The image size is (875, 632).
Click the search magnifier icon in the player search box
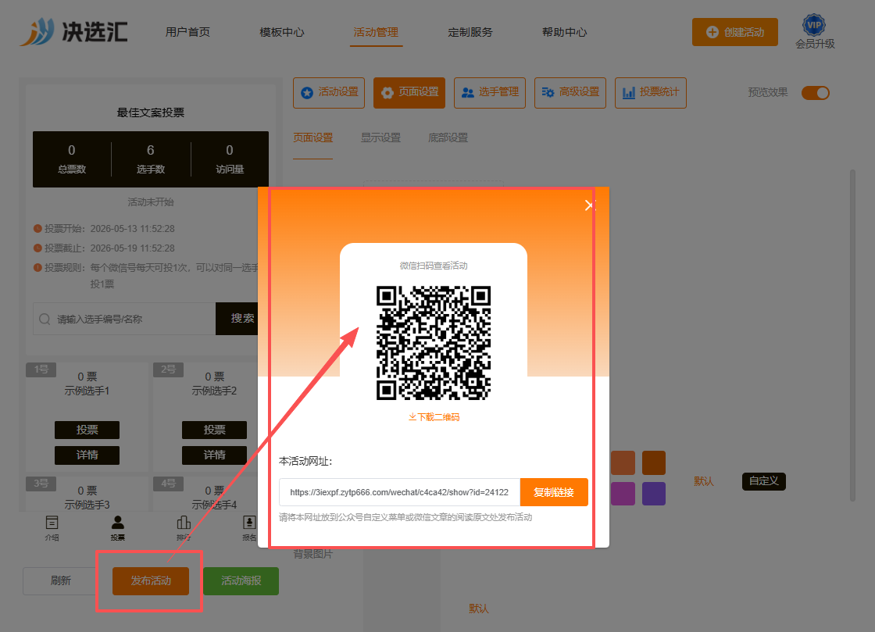[x=45, y=319]
